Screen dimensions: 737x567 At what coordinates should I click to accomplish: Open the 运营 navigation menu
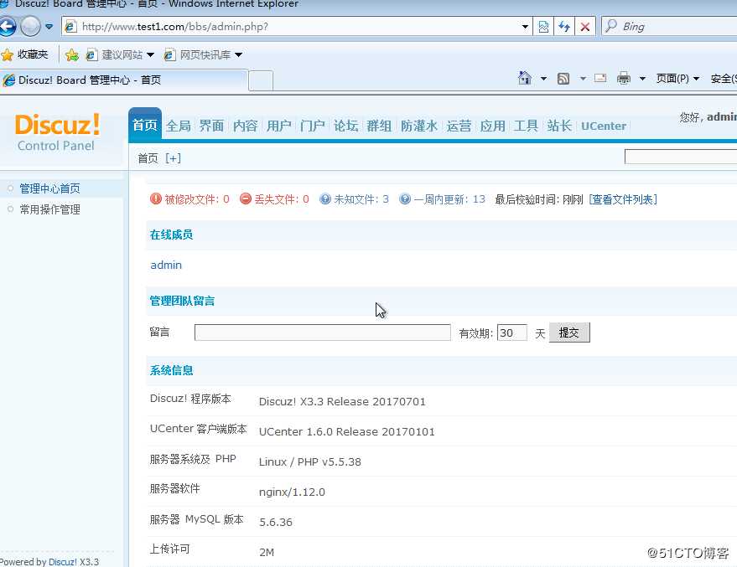pos(459,126)
